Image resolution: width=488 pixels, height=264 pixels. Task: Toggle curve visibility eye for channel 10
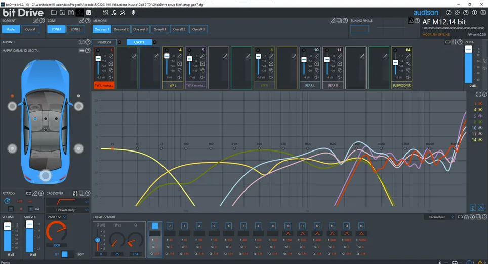click(x=480, y=128)
